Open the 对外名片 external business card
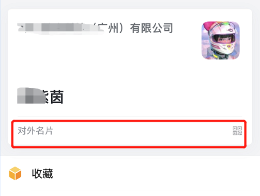 point(129,134)
